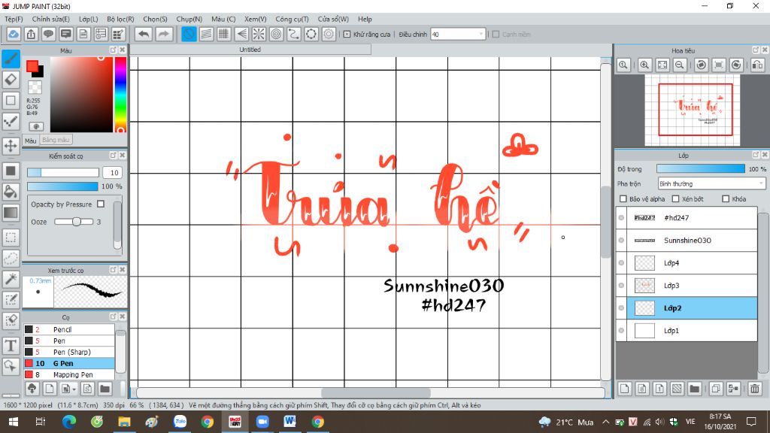The image size is (770, 433).
Task: Click the cloud save icon in toolbar
Action: tap(14, 34)
